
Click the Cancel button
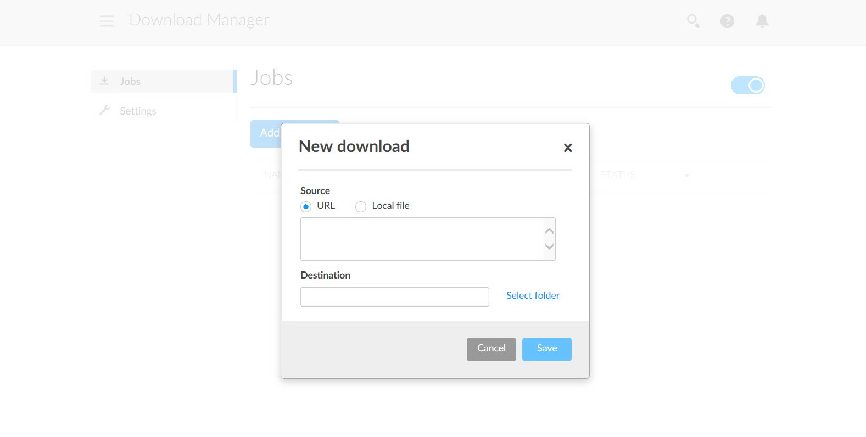click(x=491, y=349)
